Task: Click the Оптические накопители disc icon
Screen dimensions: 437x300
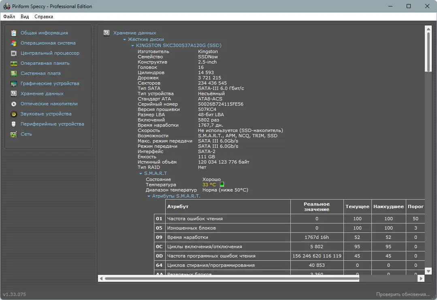Action: click(x=14, y=104)
